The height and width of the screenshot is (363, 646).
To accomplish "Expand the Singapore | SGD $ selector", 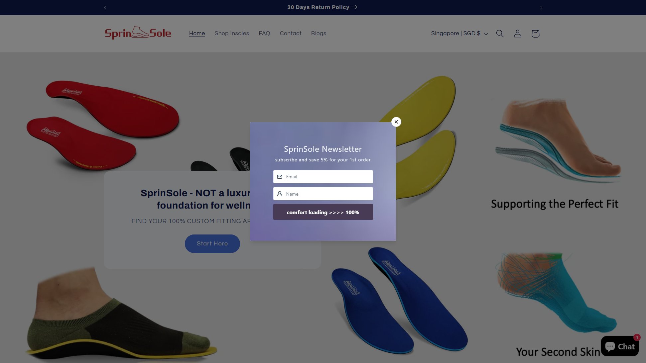I will point(459,34).
